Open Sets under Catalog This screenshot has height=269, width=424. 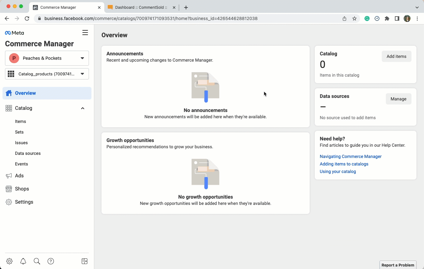point(19,132)
